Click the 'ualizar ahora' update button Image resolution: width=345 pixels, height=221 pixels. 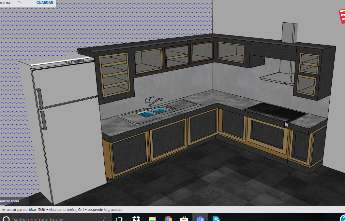click(x=10, y=201)
